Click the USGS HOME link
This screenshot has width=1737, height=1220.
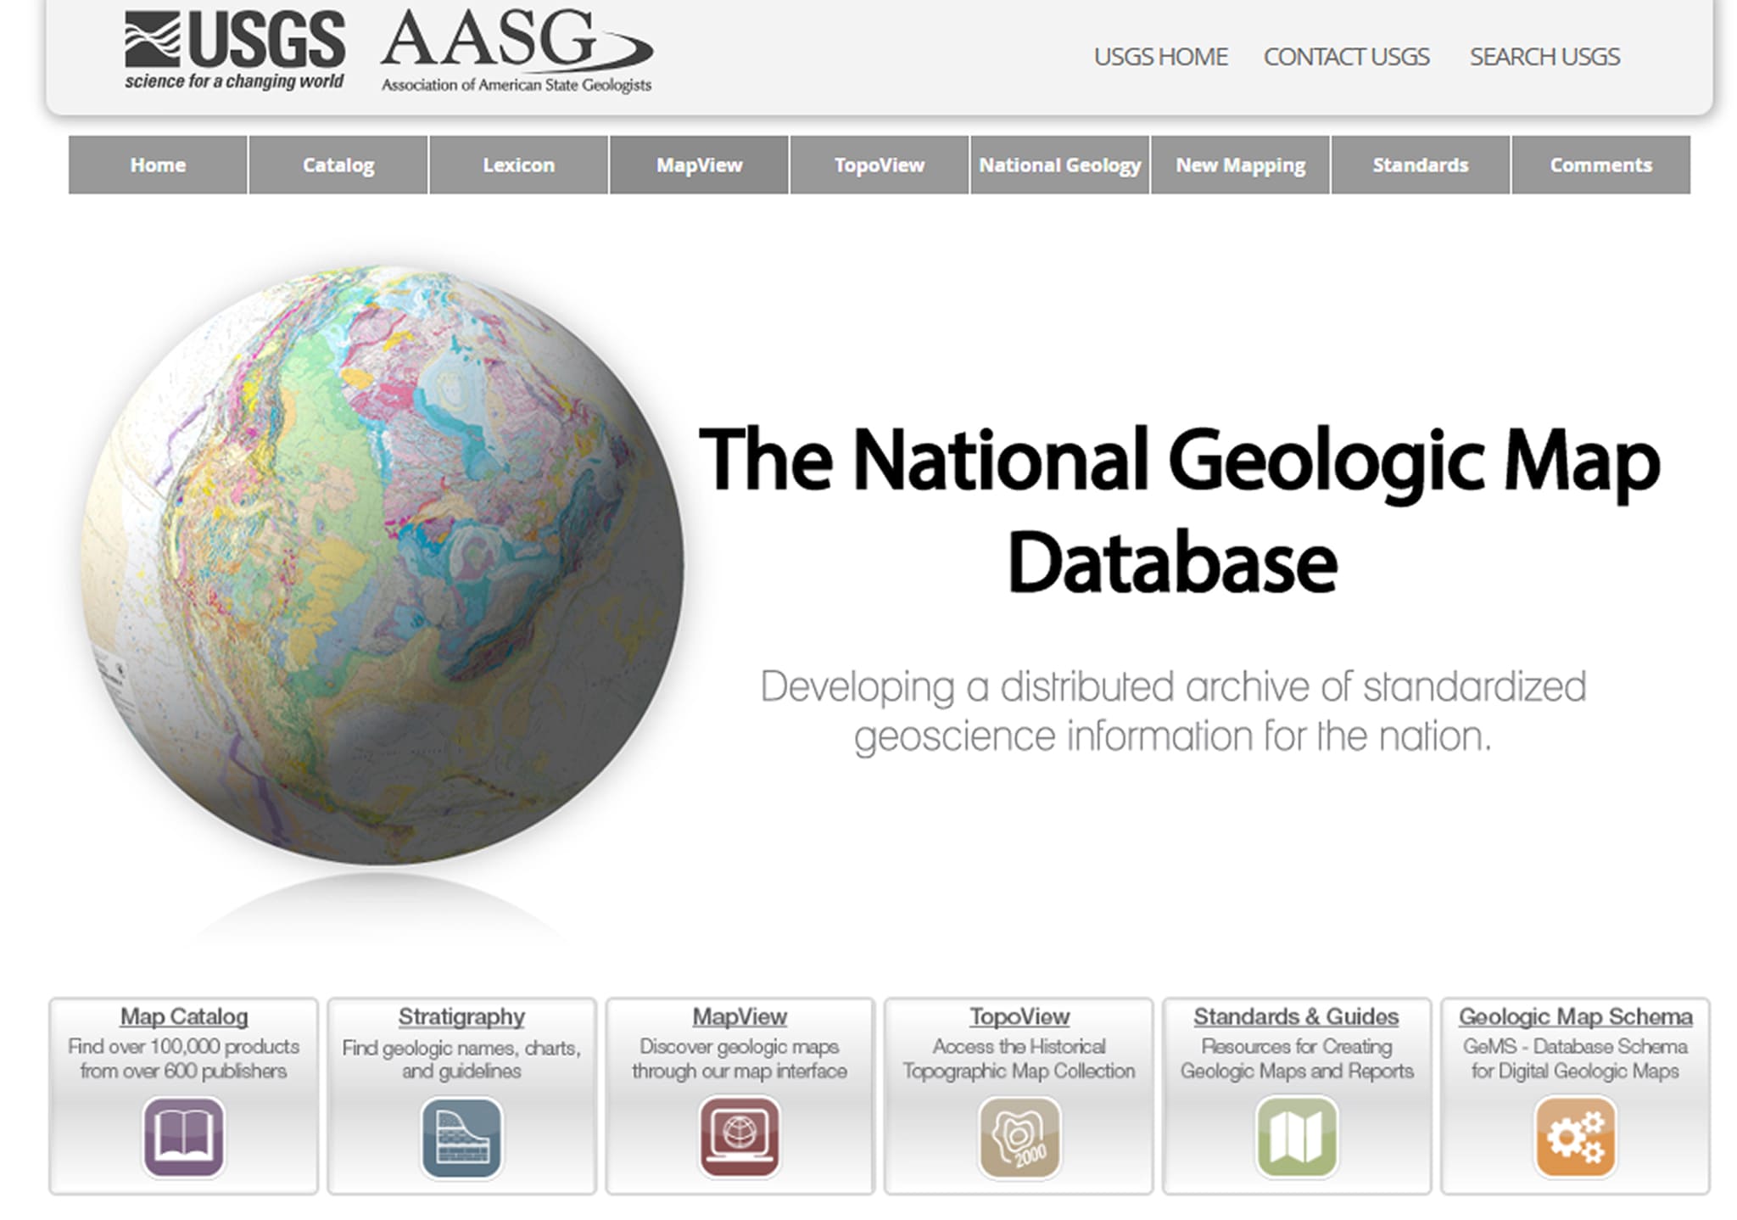click(1160, 57)
